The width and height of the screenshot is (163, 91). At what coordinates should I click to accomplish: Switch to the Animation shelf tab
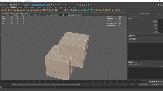click(x=32, y=8)
